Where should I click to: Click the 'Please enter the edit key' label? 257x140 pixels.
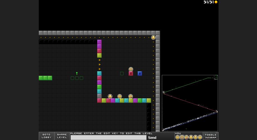[x=112, y=133]
